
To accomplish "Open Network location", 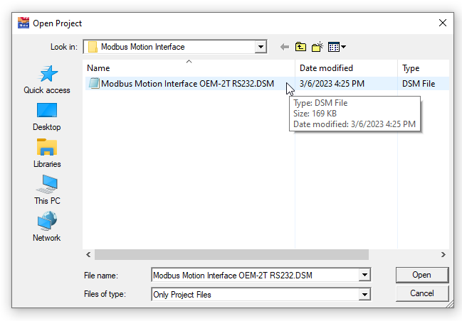I will pyautogui.click(x=47, y=227).
